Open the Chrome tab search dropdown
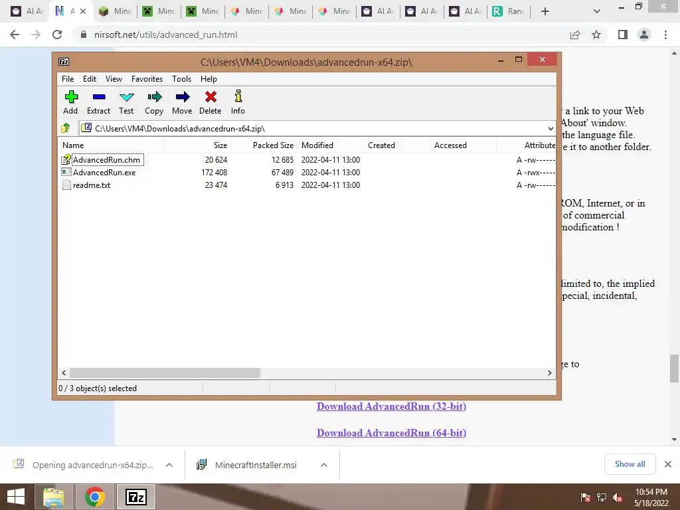The height and width of the screenshot is (510, 680). click(597, 11)
